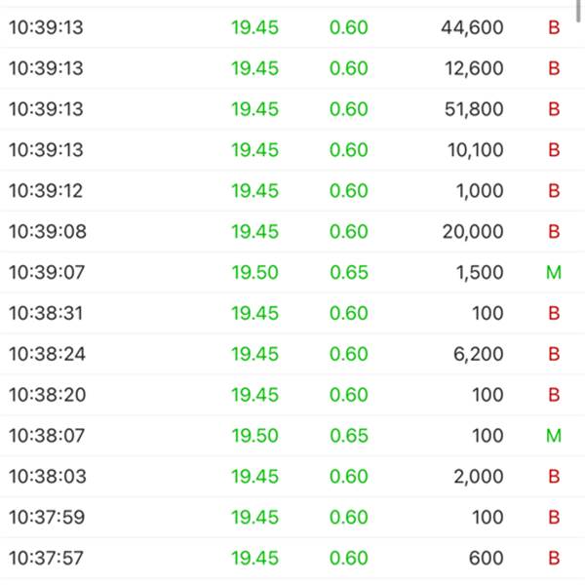585x585 pixels.
Task: Click the red B marker beside 600
Action: coord(554,559)
